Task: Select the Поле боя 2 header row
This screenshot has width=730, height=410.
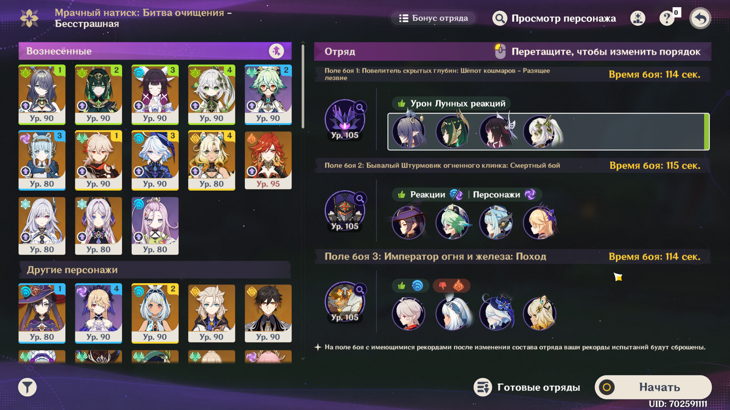Action: [512, 166]
